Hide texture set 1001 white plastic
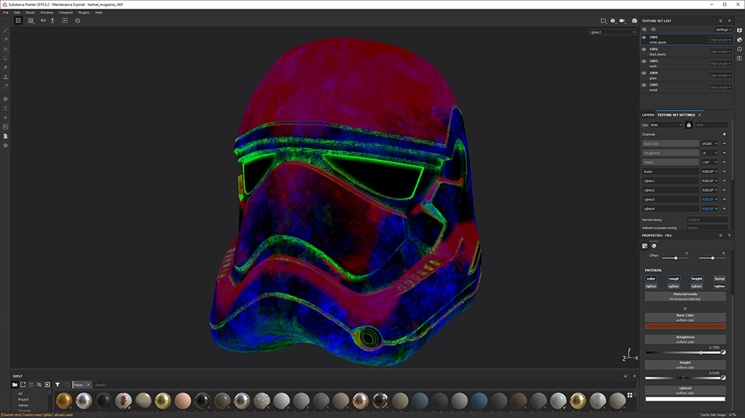745x418 pixels. [x=645, y=38]
